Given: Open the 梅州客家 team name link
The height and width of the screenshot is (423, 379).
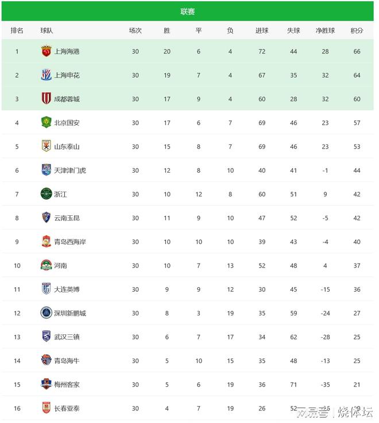Looking at the screenshot, I should (67, 384).
